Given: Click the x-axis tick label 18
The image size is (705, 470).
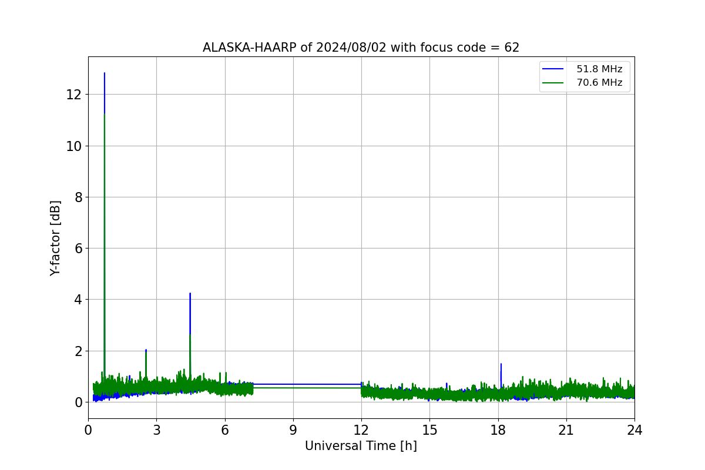Looking at the screenshot, I should [498, 430].
